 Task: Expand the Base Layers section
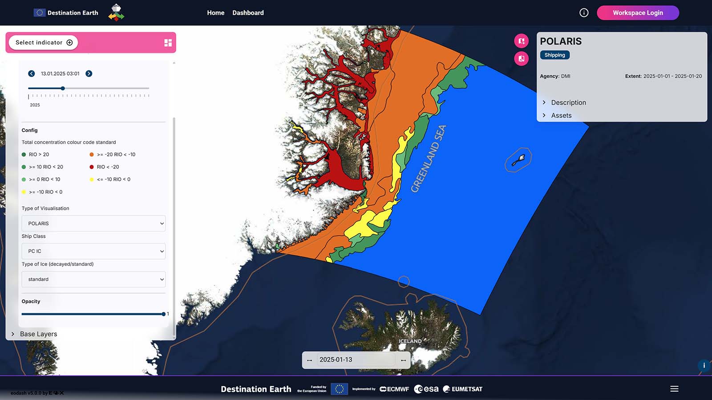point(38,334)
